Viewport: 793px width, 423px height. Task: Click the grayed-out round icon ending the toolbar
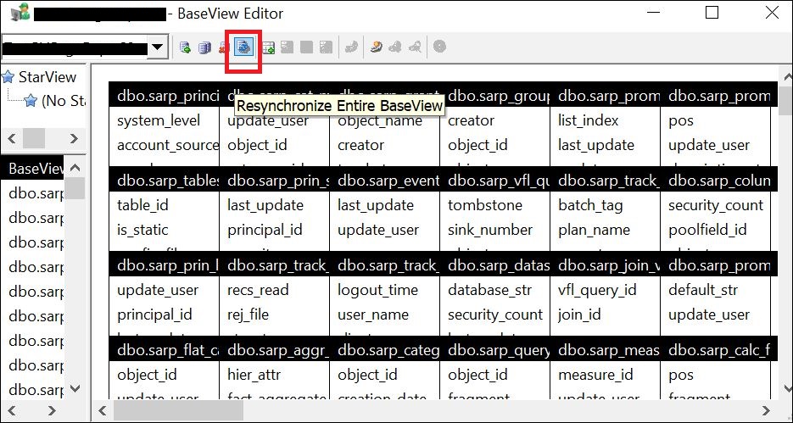(439, 48)
